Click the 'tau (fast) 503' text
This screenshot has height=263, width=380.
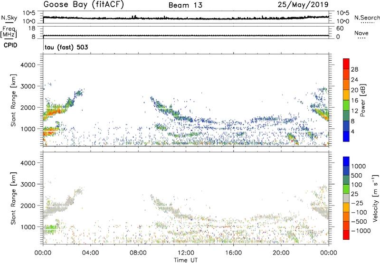click(x=66, y=47)
